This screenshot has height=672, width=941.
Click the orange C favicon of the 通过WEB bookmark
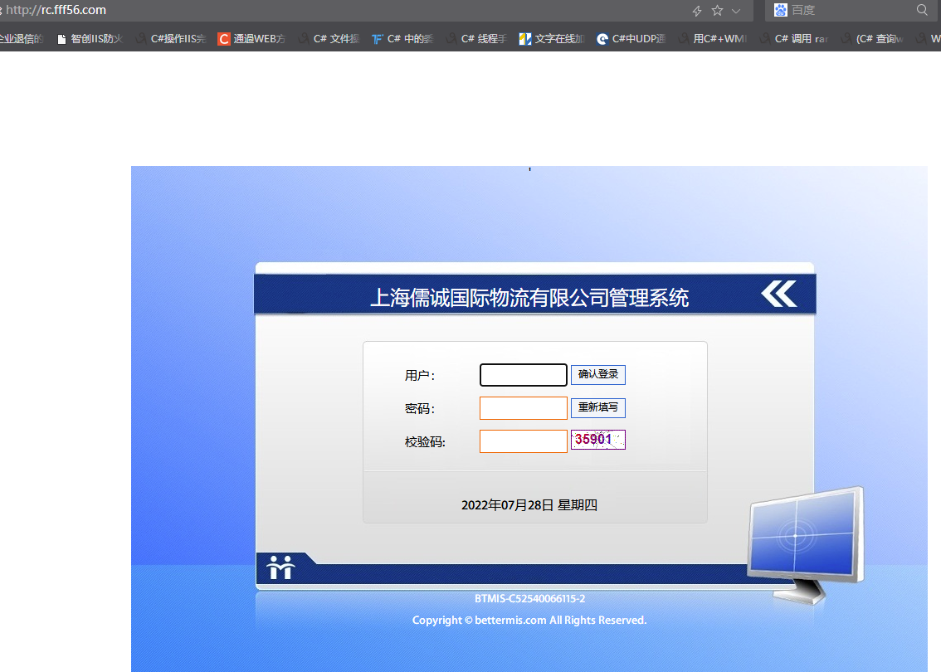(222, 38)
